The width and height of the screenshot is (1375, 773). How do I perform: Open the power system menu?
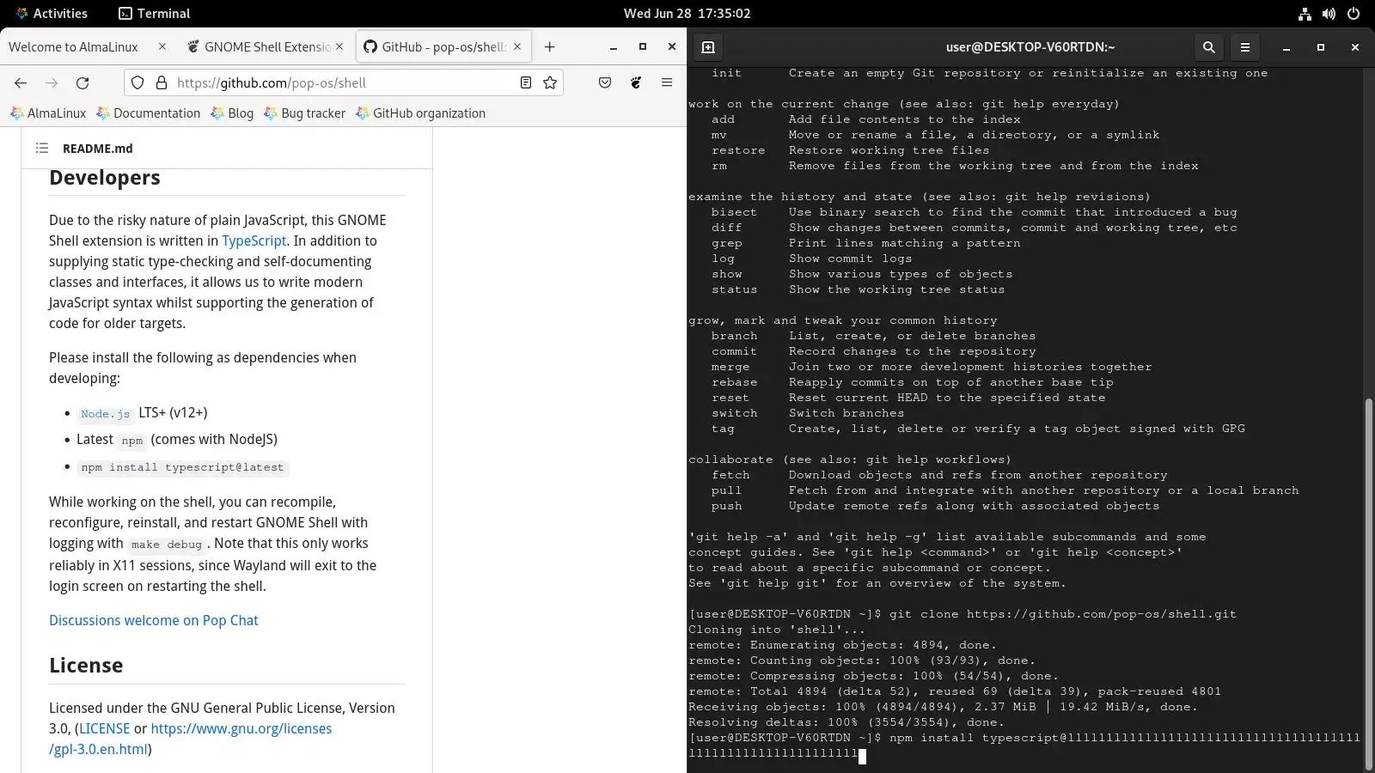point(1354,14)
